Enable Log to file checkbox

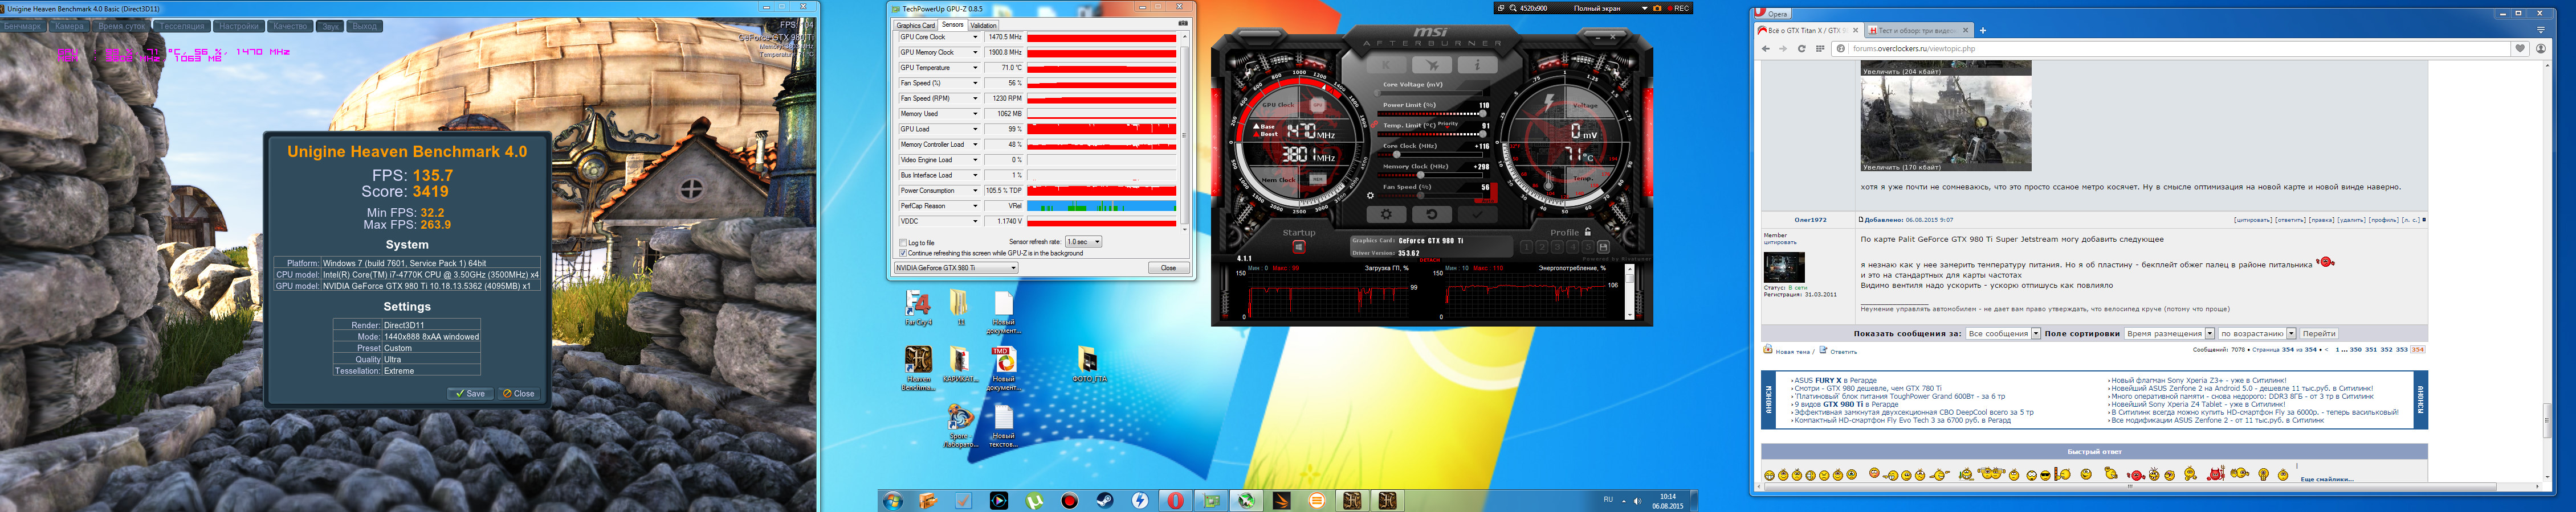[903, 242]
